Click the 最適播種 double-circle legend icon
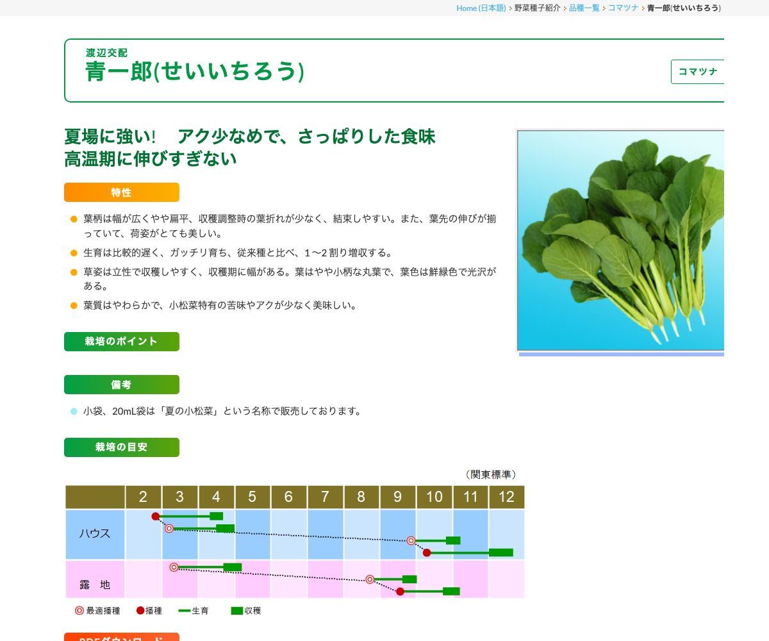The image size is (769, 641). coord(79,611)
